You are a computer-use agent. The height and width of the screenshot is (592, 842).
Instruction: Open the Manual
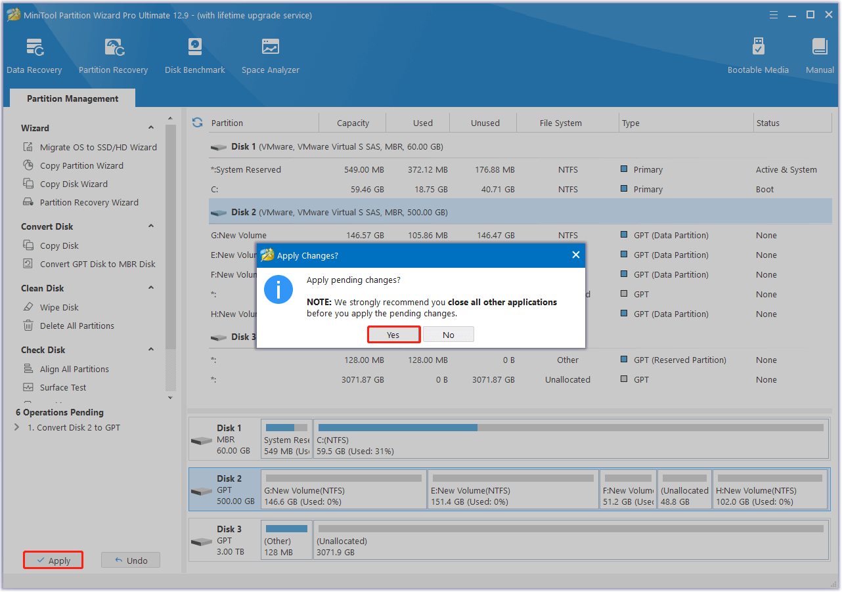820,56
